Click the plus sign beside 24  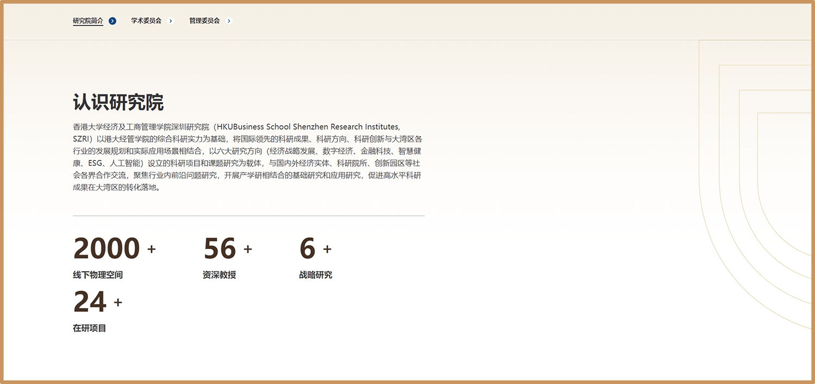coord(118,302)
